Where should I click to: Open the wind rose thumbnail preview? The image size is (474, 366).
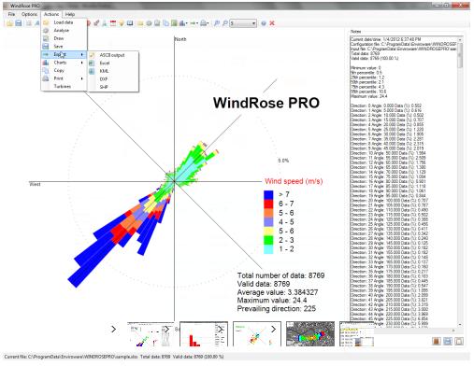click(x=151, y=334)
